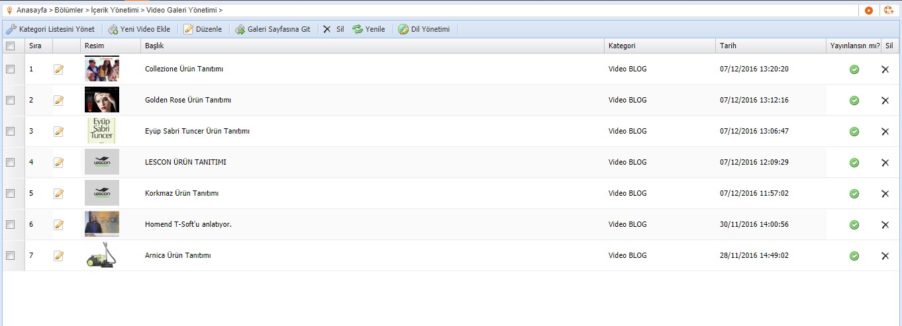
Task: Sort table by Kategori column header
Action: click(660, 46)
